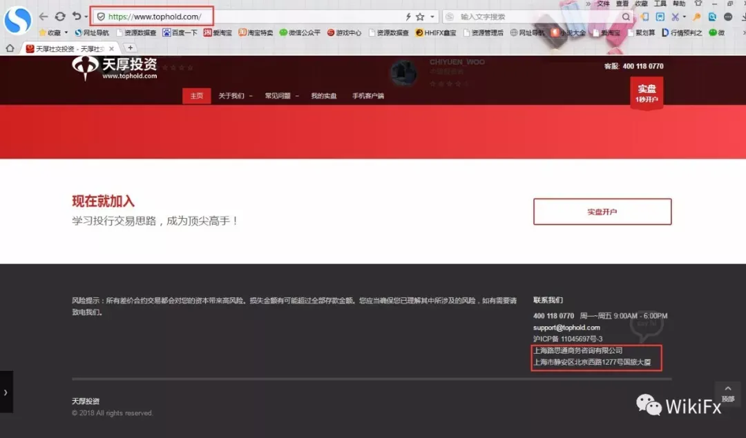Click the Sogou browser logo avatar
The width and height of the screenshot is (746, 438).
tap(17, 21)
